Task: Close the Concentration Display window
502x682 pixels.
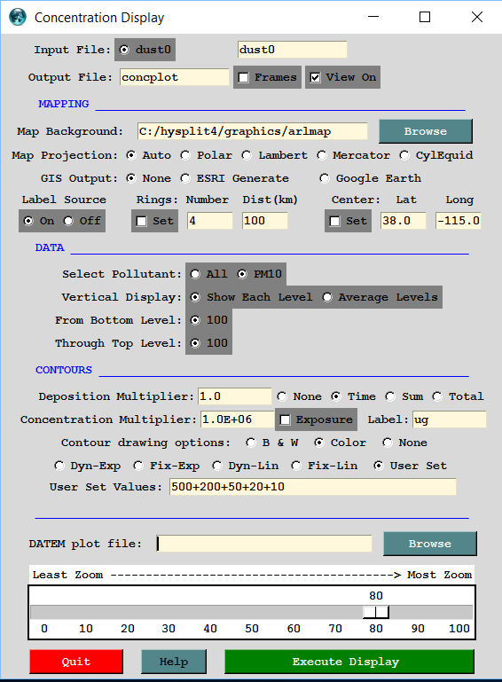Action: 477,17
